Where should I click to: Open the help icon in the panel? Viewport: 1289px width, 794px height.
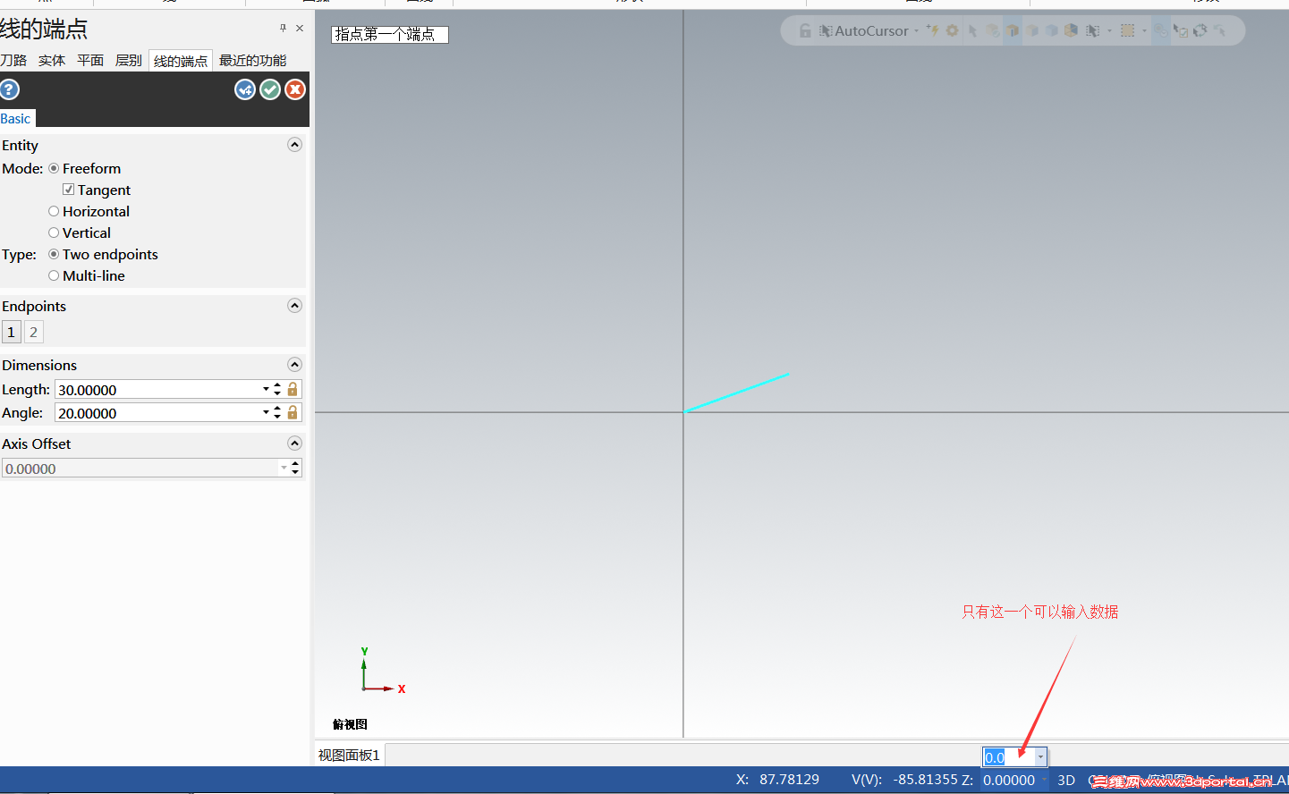(10, 89)
